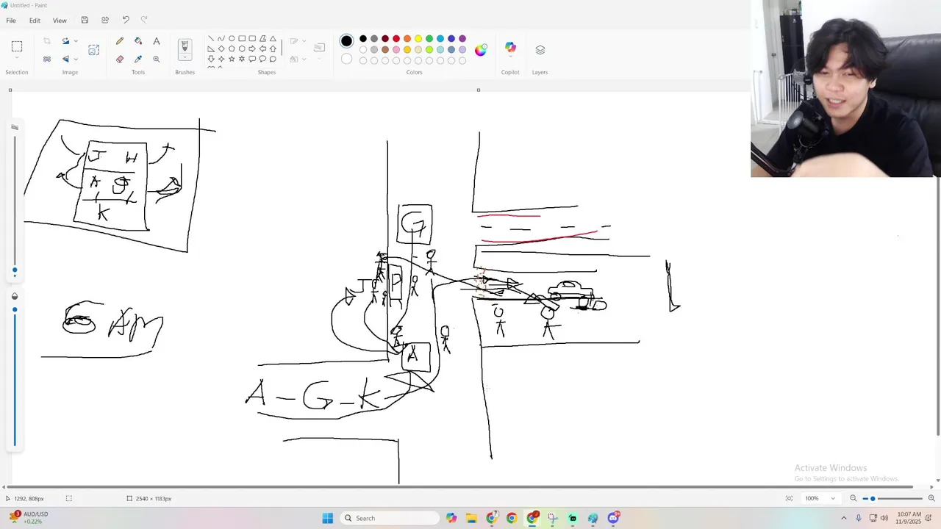Open Copilot in the ribbon

pyautogui.click(x=510, y=48)
